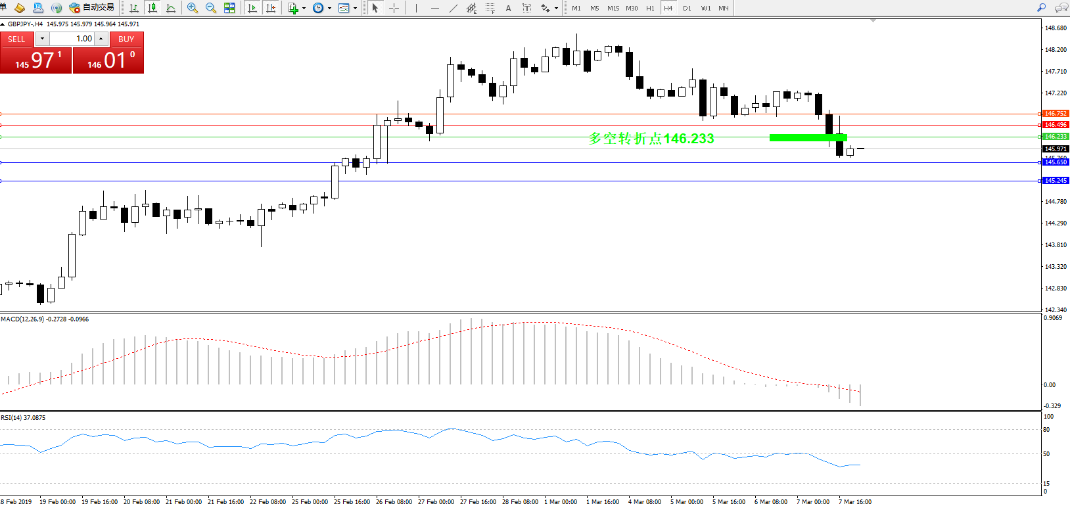Image resolution: width=1070 pixels, height=508 pixels.
Task: Select the M15 timeframe
Action: tap(613, 8)
